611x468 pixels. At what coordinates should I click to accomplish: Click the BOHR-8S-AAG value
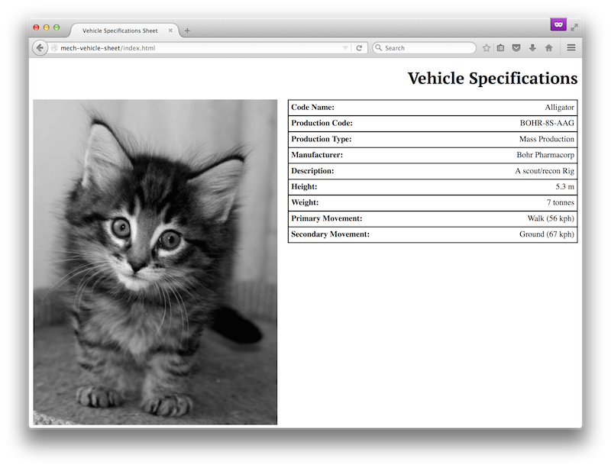tap(547, 123)
